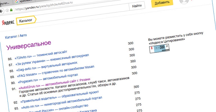Select list number 92.
Screen dimensions: 216x112
tap(16, 102)
